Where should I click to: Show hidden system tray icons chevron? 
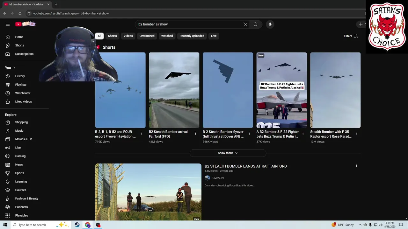(x=360, y=225)
